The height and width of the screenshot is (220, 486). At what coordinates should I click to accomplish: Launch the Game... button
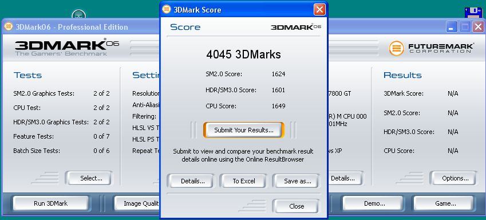pyautogui.click(x=444, y=203)
